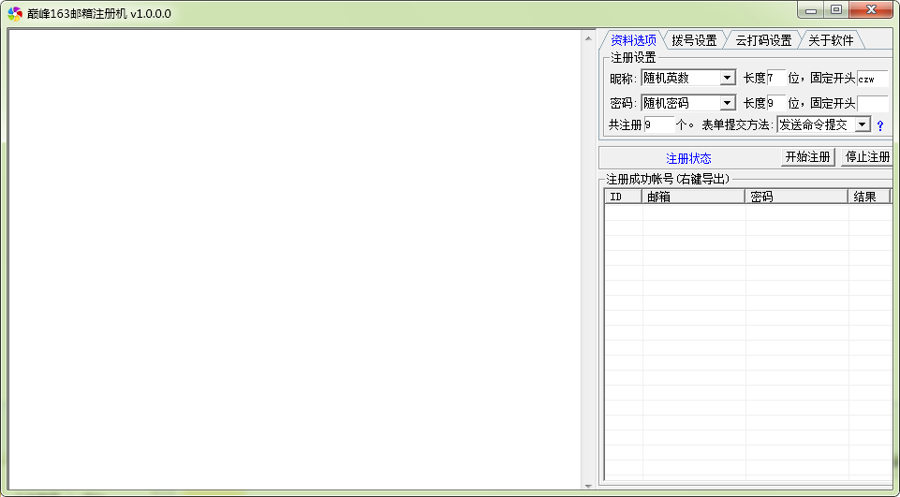Click the nickname 长度 field with 7
The image size is (900, 497).
tap(776, 78)
